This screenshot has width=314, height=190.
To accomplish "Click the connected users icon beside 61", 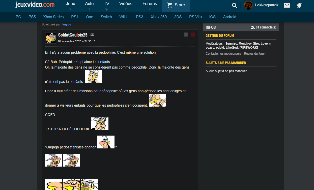I will pos(252,27).
